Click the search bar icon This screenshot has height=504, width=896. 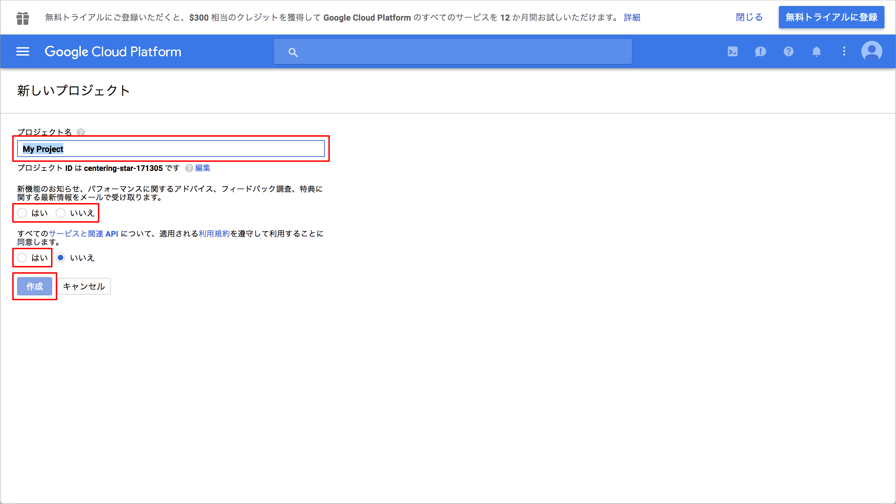click(x=293, y=52)
